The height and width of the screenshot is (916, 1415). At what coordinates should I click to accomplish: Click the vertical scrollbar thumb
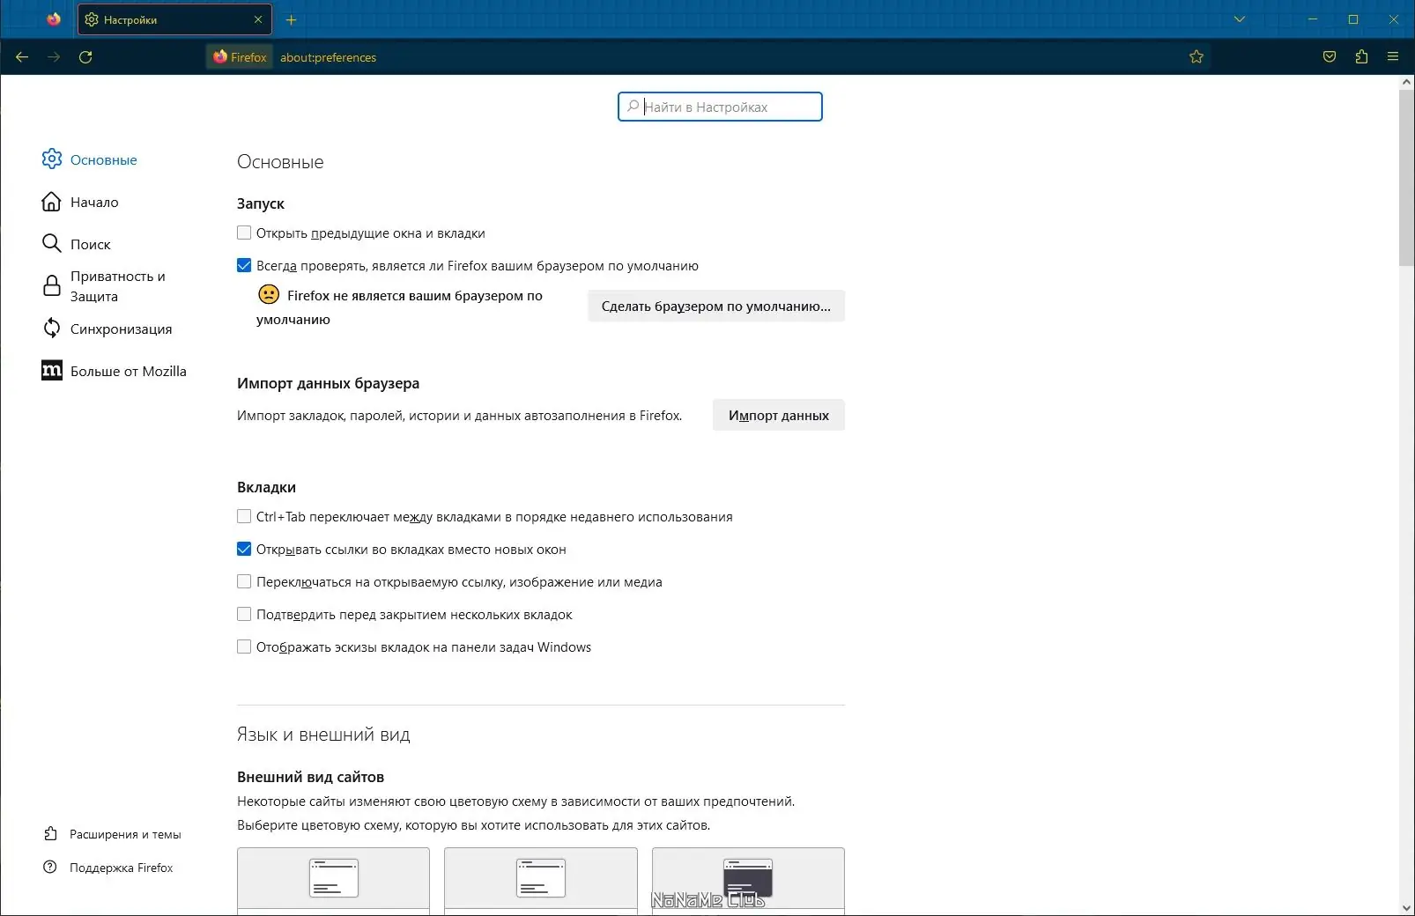click(1406, 176)
